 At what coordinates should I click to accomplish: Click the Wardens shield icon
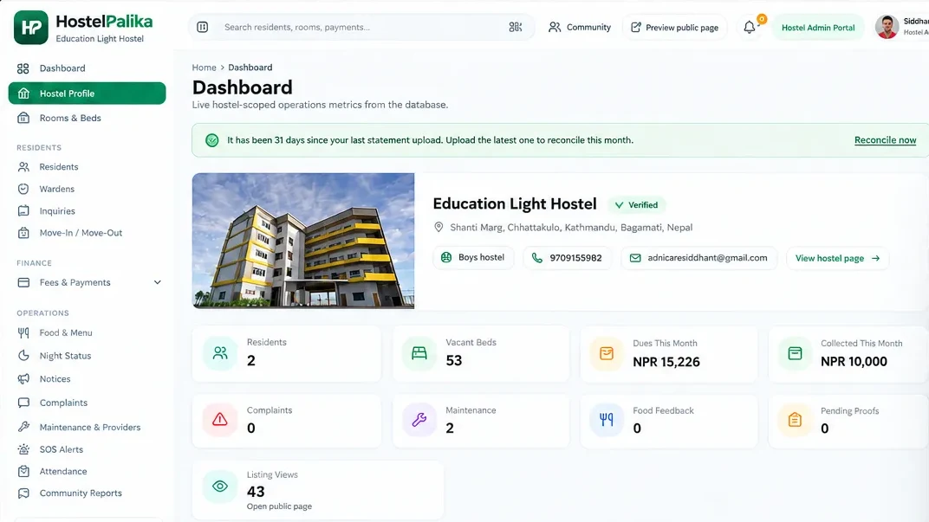click(x=23, y=189)
